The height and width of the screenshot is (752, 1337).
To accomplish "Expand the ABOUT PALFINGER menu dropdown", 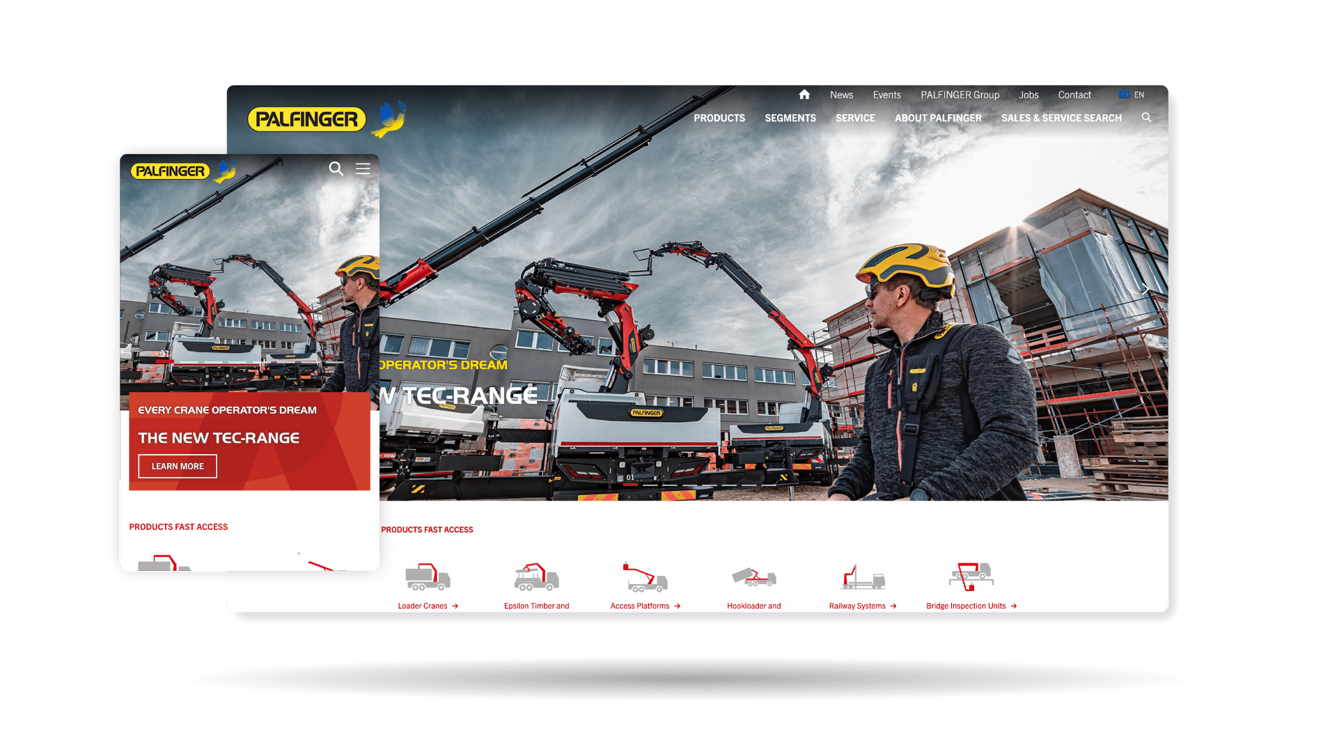I will pyautogui.click(x=939, y=118).
